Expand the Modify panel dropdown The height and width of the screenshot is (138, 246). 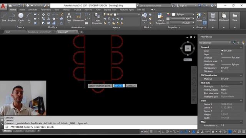pos(53,27)
